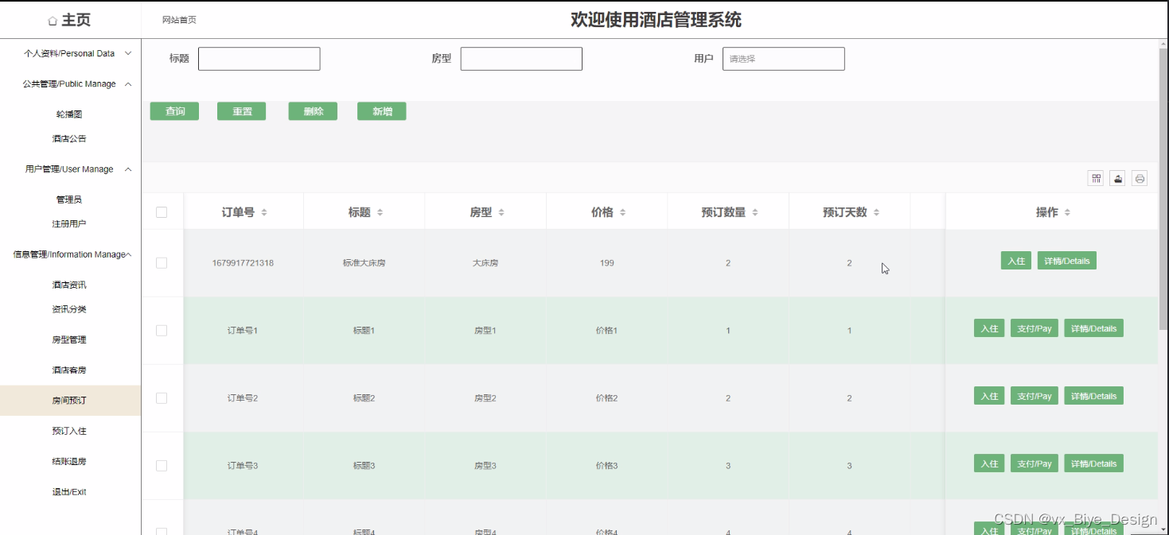Expand 个人资料/Personal Data menu
The width and height of the screenshot is (1169, 535).
point(71,53)
